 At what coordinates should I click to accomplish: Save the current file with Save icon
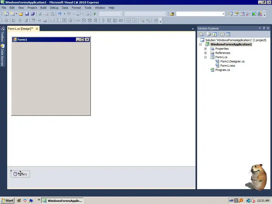[x=27, y=14]
